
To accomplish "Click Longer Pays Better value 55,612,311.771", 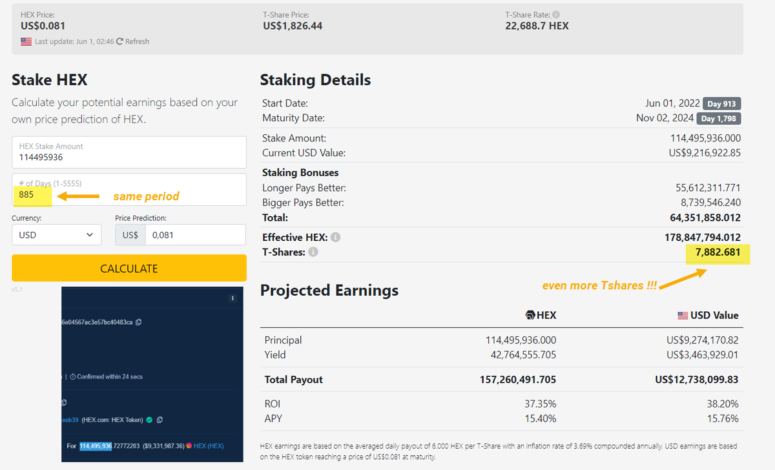I will 708,188.
